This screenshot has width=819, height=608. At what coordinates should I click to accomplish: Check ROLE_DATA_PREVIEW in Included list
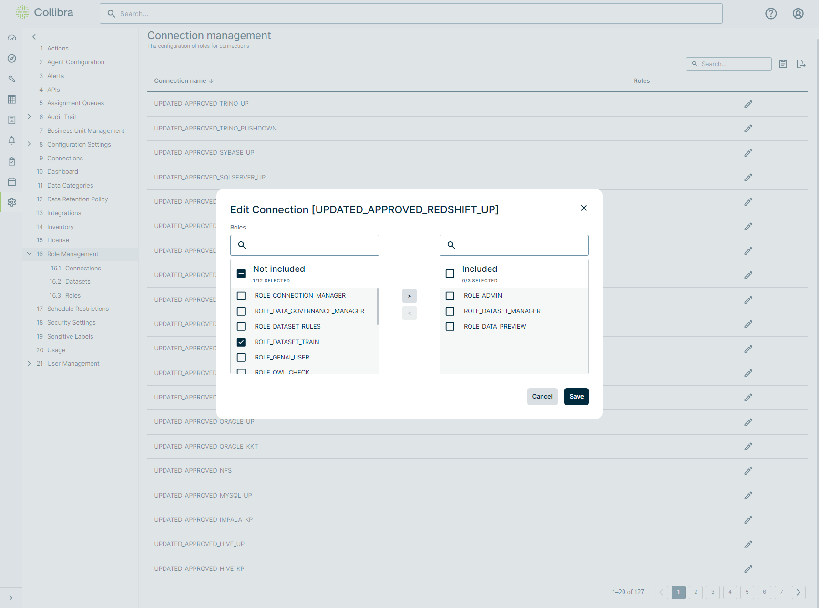[x=450, y=327]
